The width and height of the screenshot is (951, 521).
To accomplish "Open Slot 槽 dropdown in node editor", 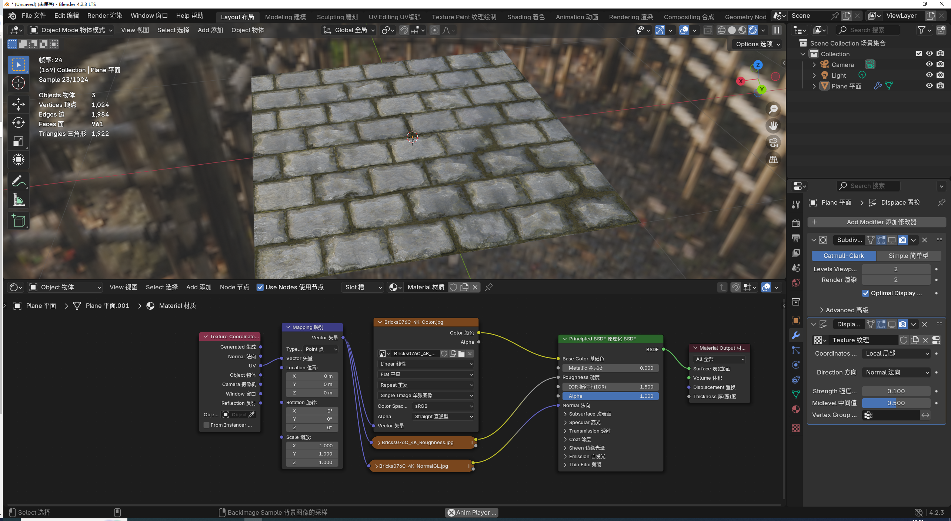I will pyautogui.click(x=362, y=287).
